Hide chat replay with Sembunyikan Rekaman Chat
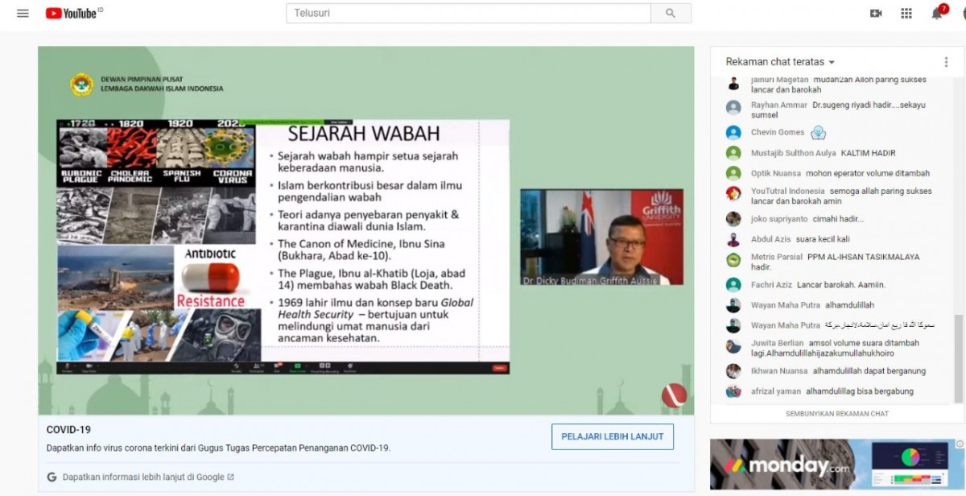This screenshot has width=966, height=496. tap(836, 414)
